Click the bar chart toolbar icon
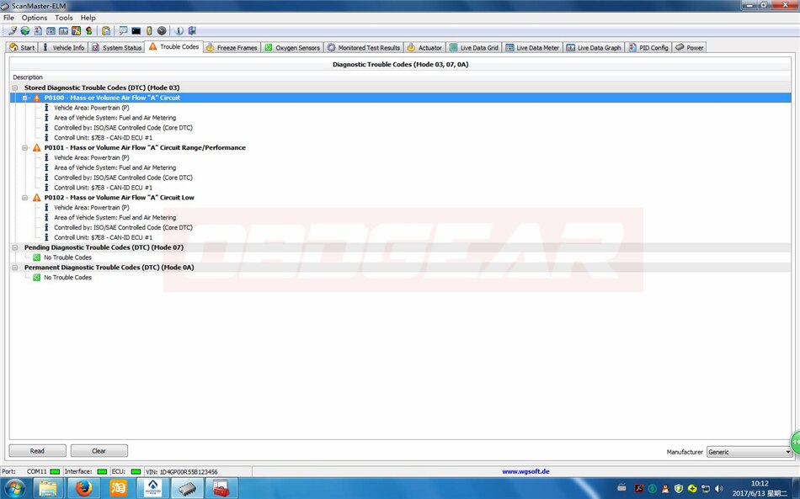Image resolution: width=800 pixels, height=499 pixels. 63,30
